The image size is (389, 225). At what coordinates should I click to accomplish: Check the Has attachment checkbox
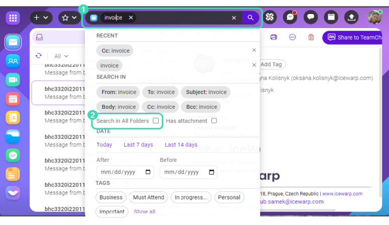pos(214,121)
